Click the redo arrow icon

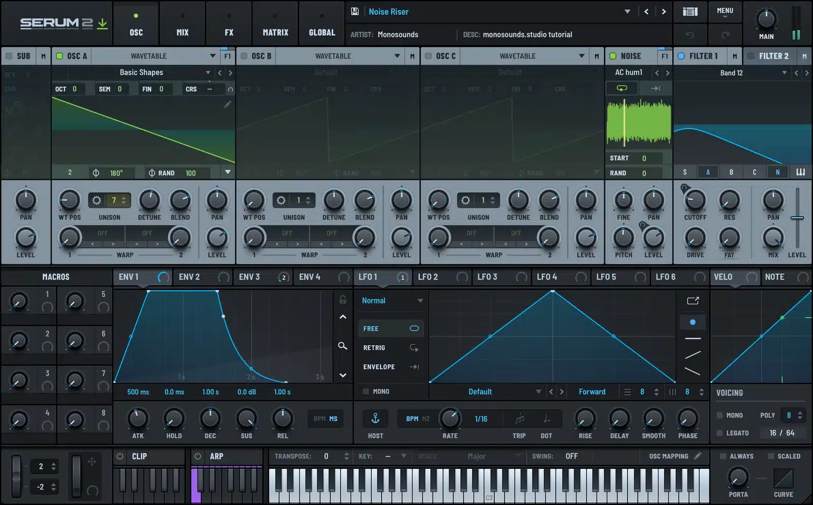point(725,35)
